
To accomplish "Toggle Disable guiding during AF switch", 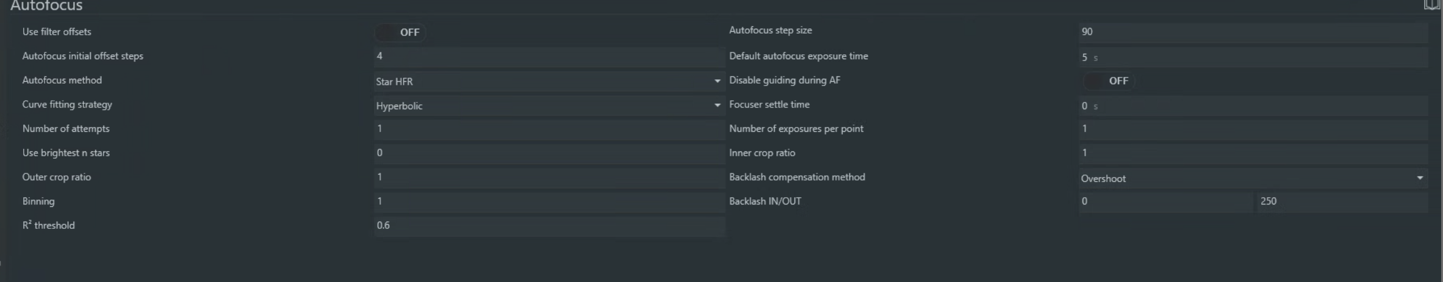I will click(1109, 81).
